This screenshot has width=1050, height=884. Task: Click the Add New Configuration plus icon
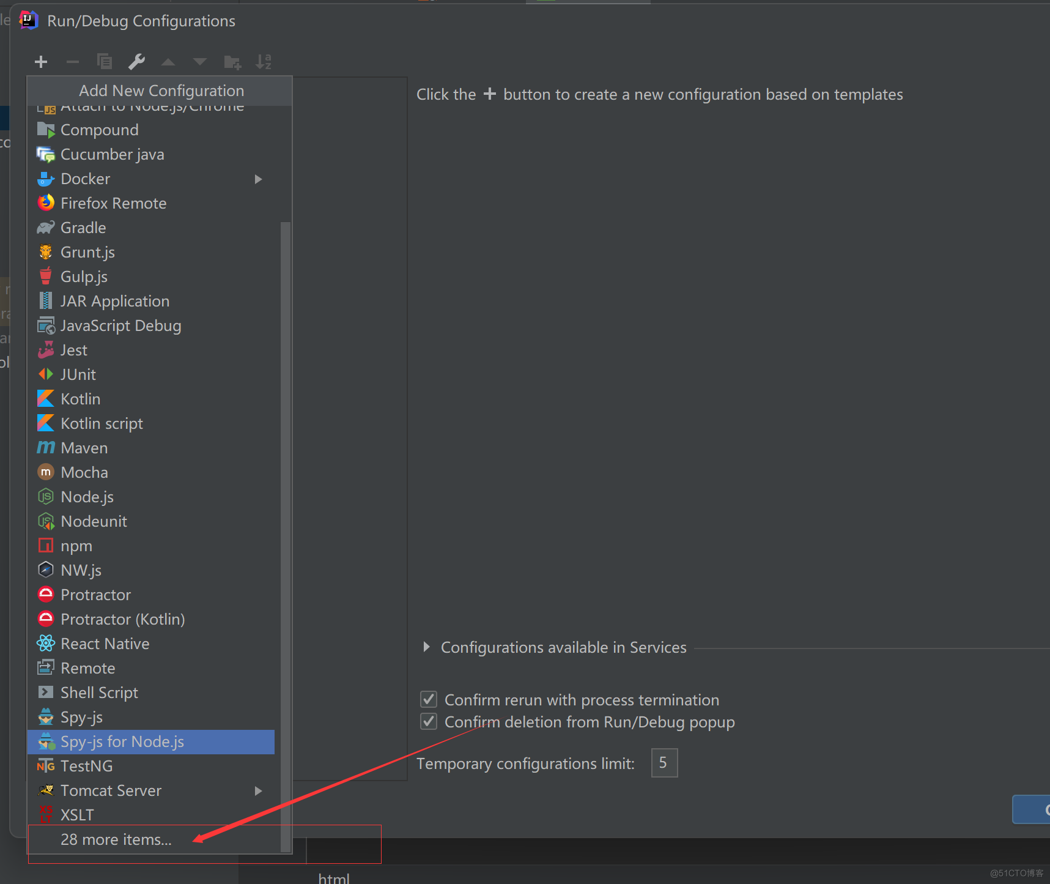(x=41, y=62)
